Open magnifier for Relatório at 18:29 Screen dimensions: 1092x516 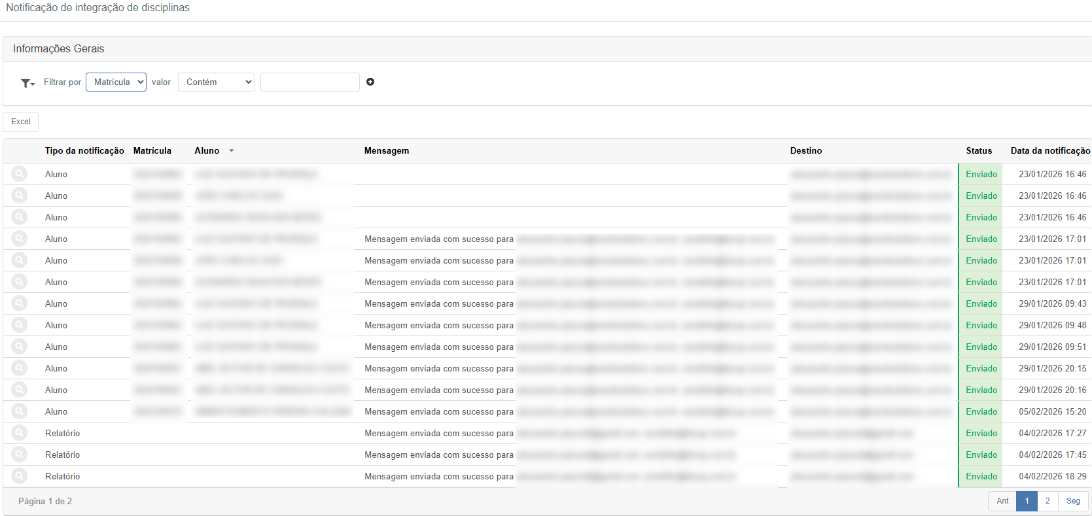point(20,476)
